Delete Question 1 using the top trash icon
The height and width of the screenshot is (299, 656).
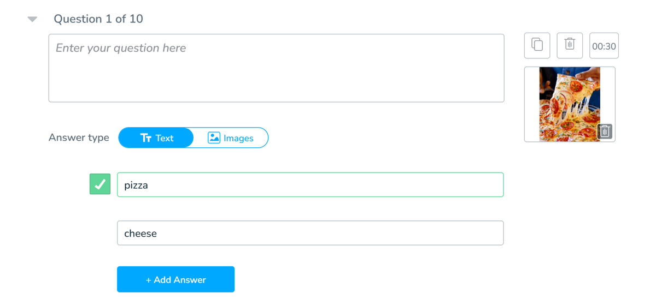(570, 45)
